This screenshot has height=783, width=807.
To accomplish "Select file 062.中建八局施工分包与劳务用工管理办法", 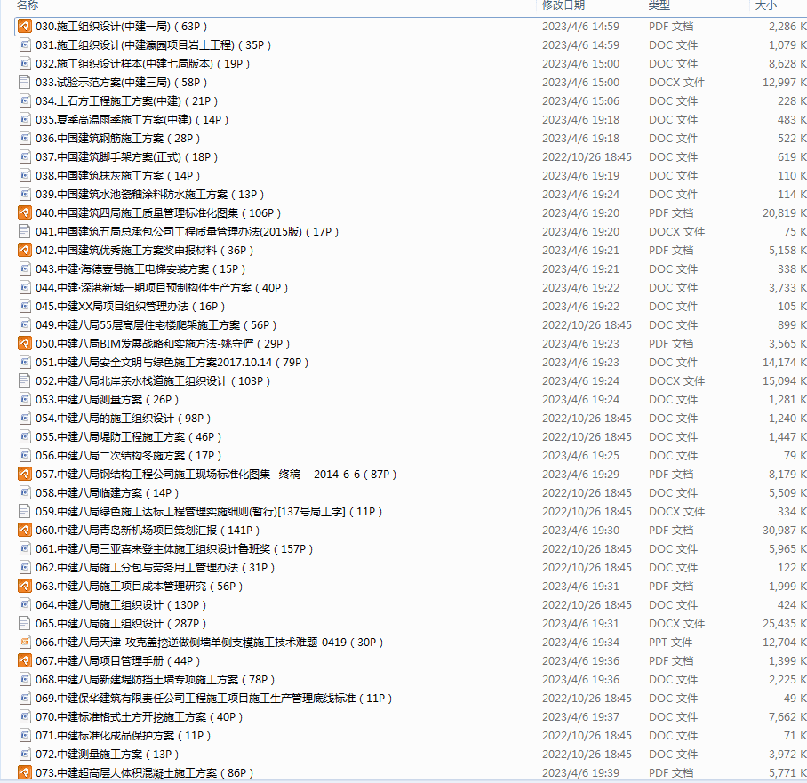I will 156,567.
